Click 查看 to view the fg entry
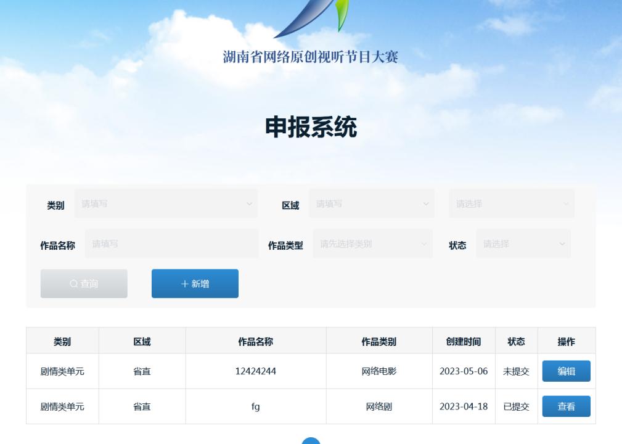622x444 pixels. click(567, 406)
